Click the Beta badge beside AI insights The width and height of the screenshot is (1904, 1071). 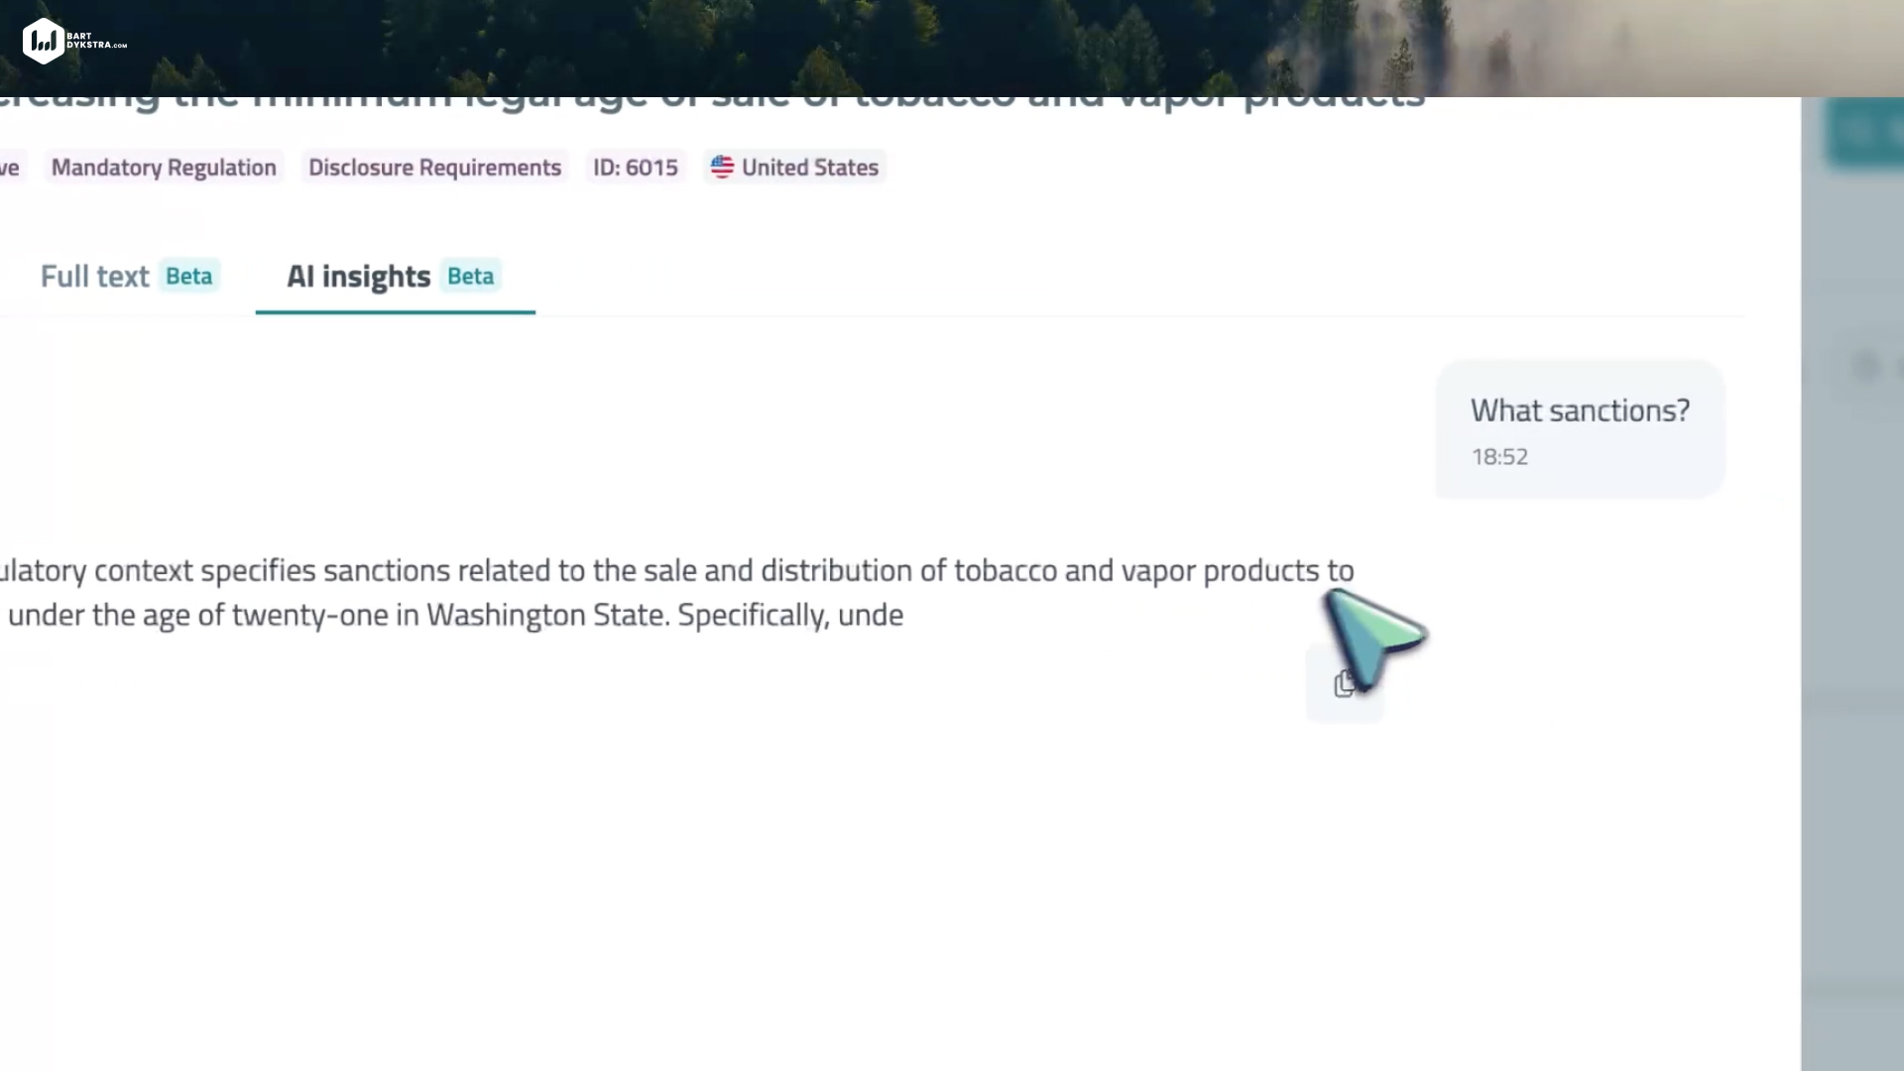click(x=470, y=276)
